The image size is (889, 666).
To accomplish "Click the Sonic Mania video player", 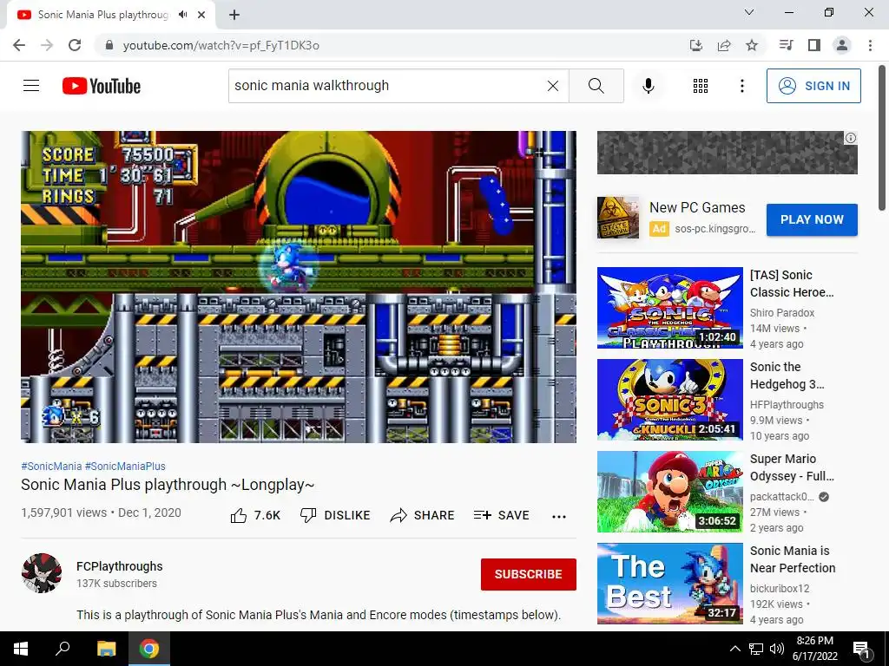I will 299,287.
